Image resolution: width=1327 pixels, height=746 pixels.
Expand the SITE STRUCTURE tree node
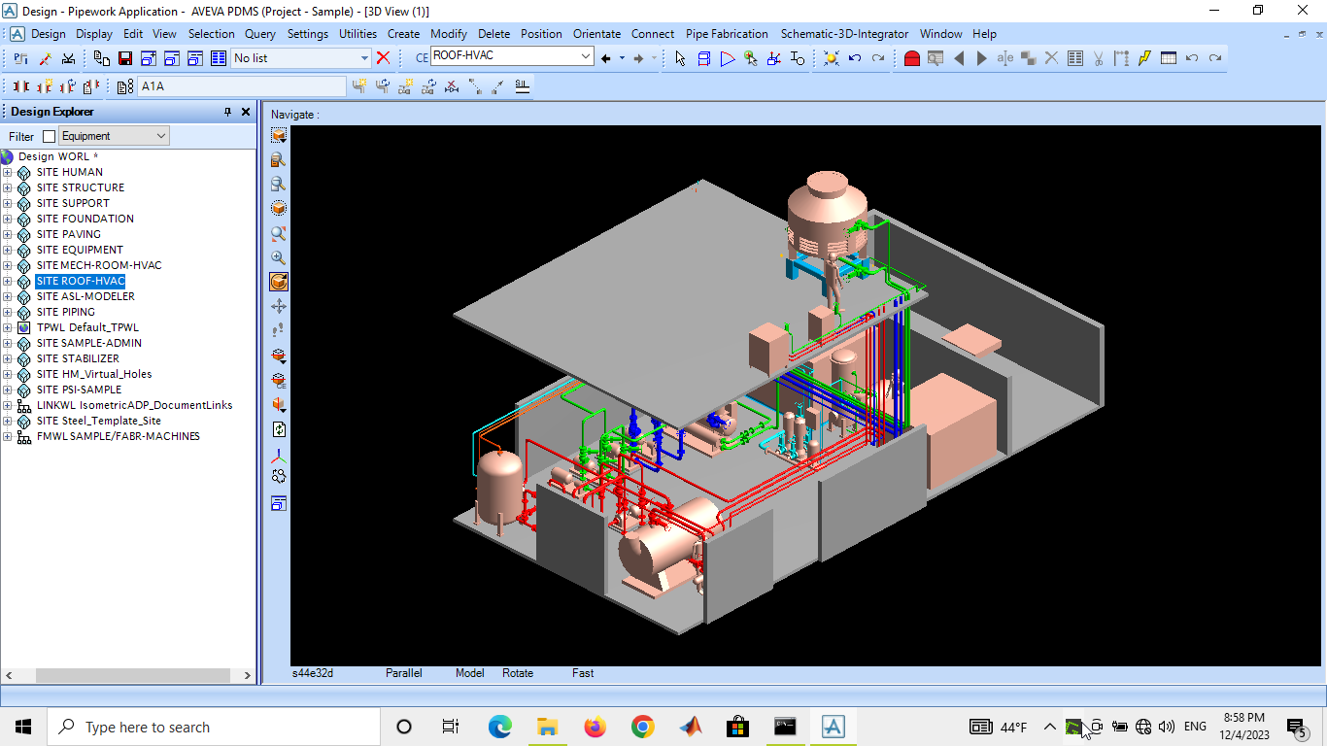click(x=8, y=188)
